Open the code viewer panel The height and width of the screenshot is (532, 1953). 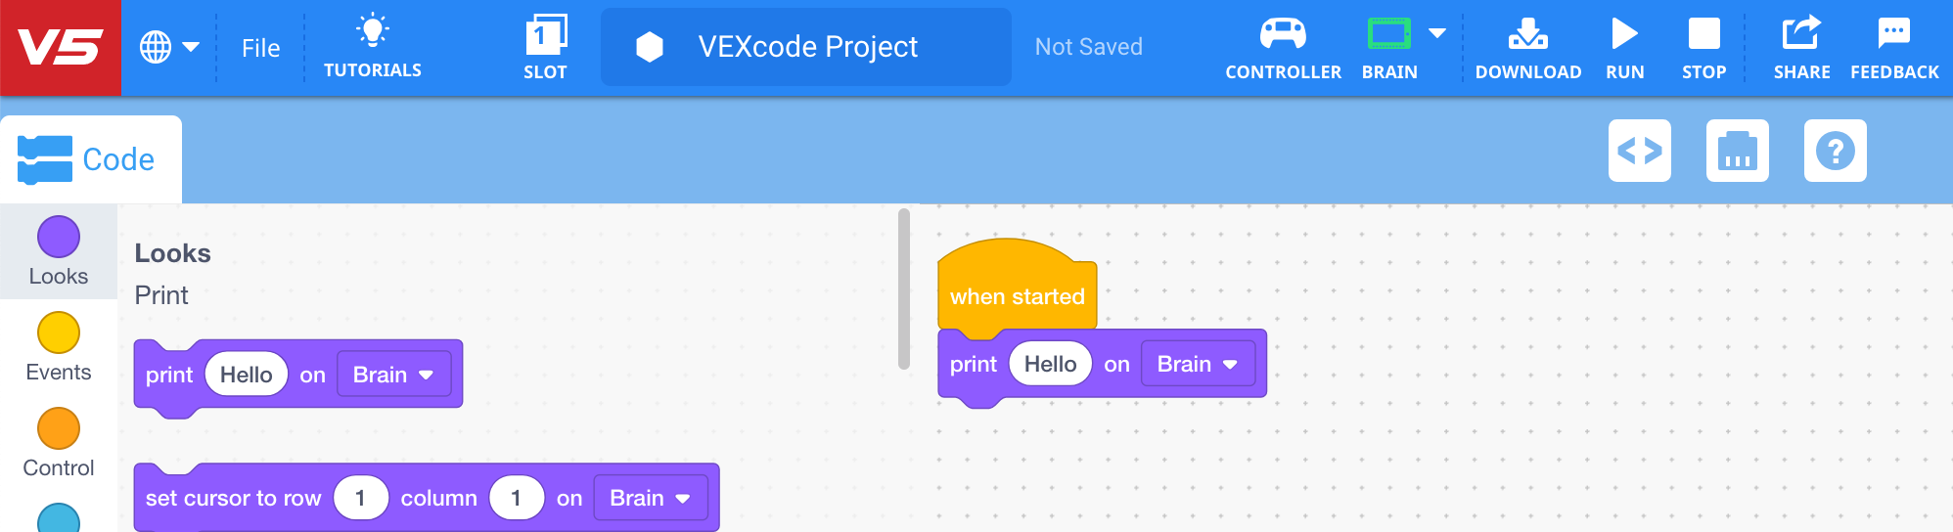[1640, 151]
